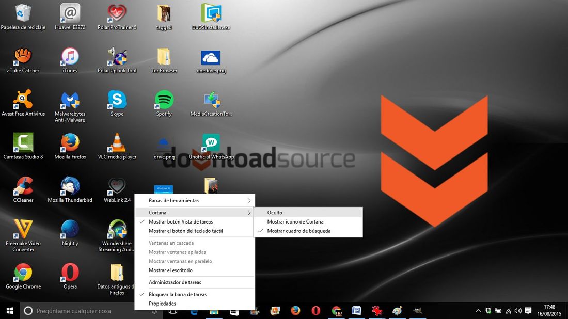Open the Paint palette taskbar icon
The image size is (568, 319).
coord(397,311)
